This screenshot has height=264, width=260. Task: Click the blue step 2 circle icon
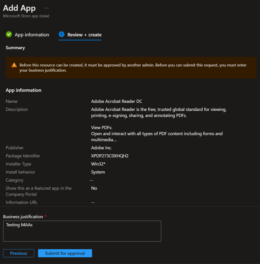62,35
